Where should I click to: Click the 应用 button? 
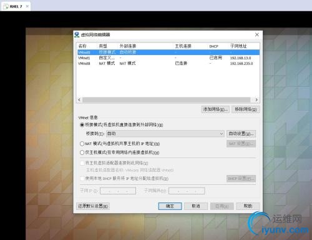pos(222,206)
